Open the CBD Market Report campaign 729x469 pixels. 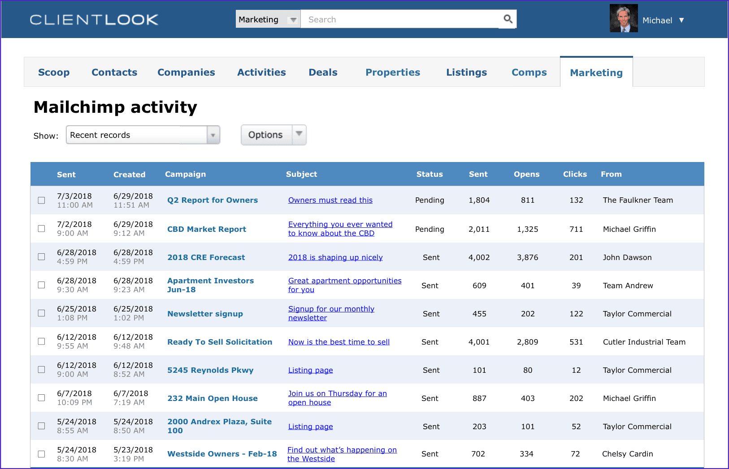pos(207,229)
